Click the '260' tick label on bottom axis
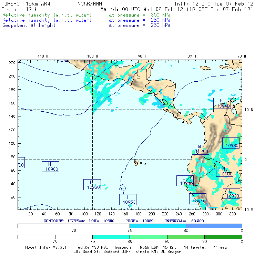255x255 pixels. 192,214
